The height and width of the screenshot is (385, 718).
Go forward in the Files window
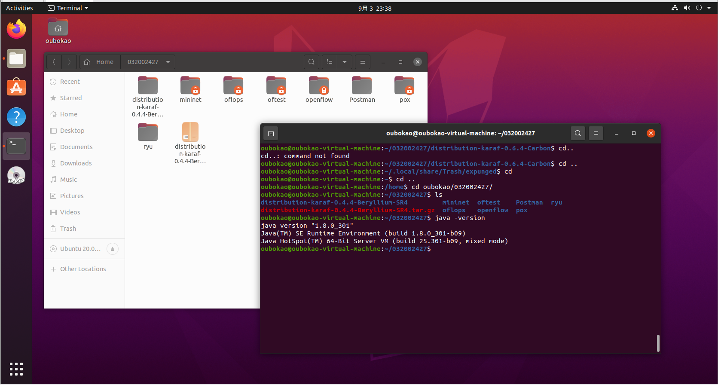69,62
